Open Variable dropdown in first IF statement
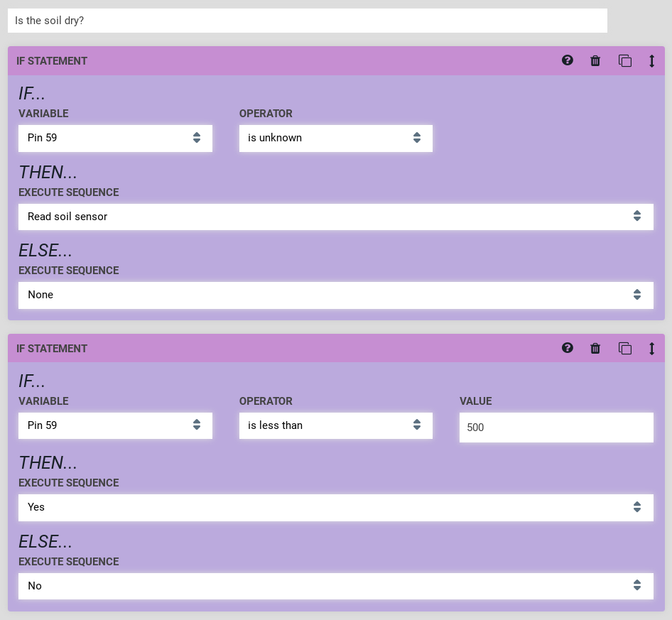The height and width of the screenshot is (620, 672). (115, 138)
